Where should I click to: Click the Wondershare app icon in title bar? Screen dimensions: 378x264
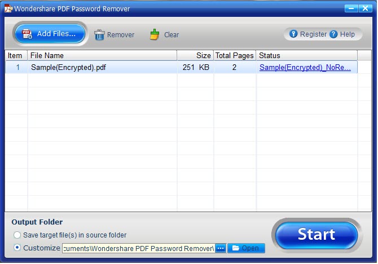point(8,8)
